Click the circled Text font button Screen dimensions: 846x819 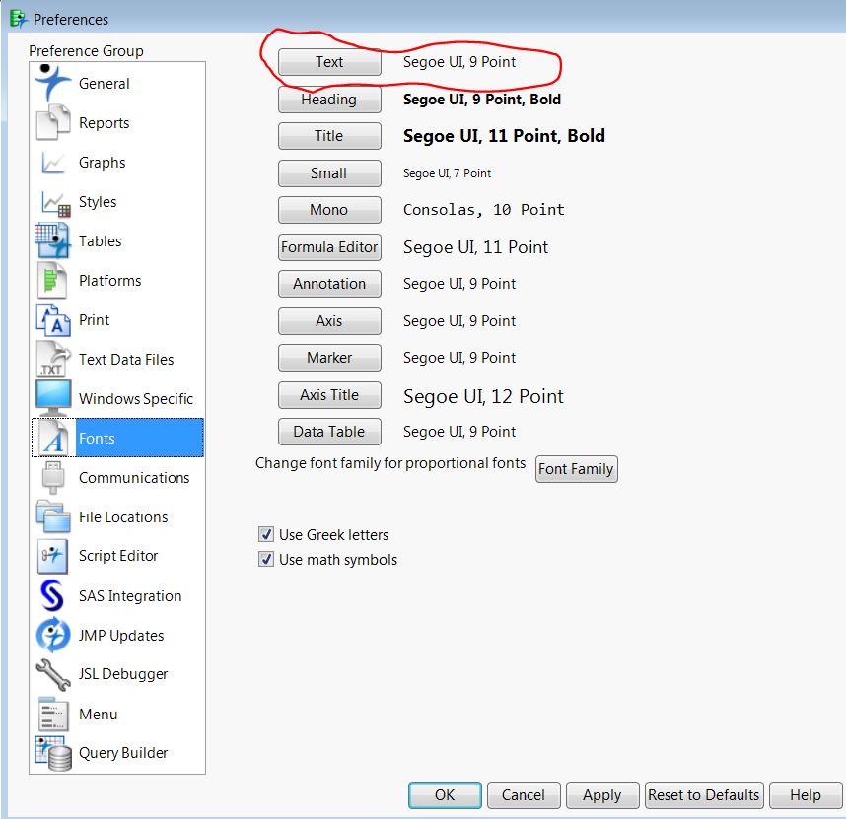pos(329,61)
